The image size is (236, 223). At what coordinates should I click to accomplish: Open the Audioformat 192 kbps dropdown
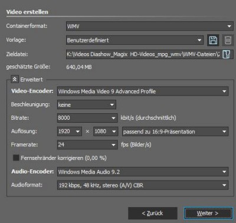tap(143, 185)
